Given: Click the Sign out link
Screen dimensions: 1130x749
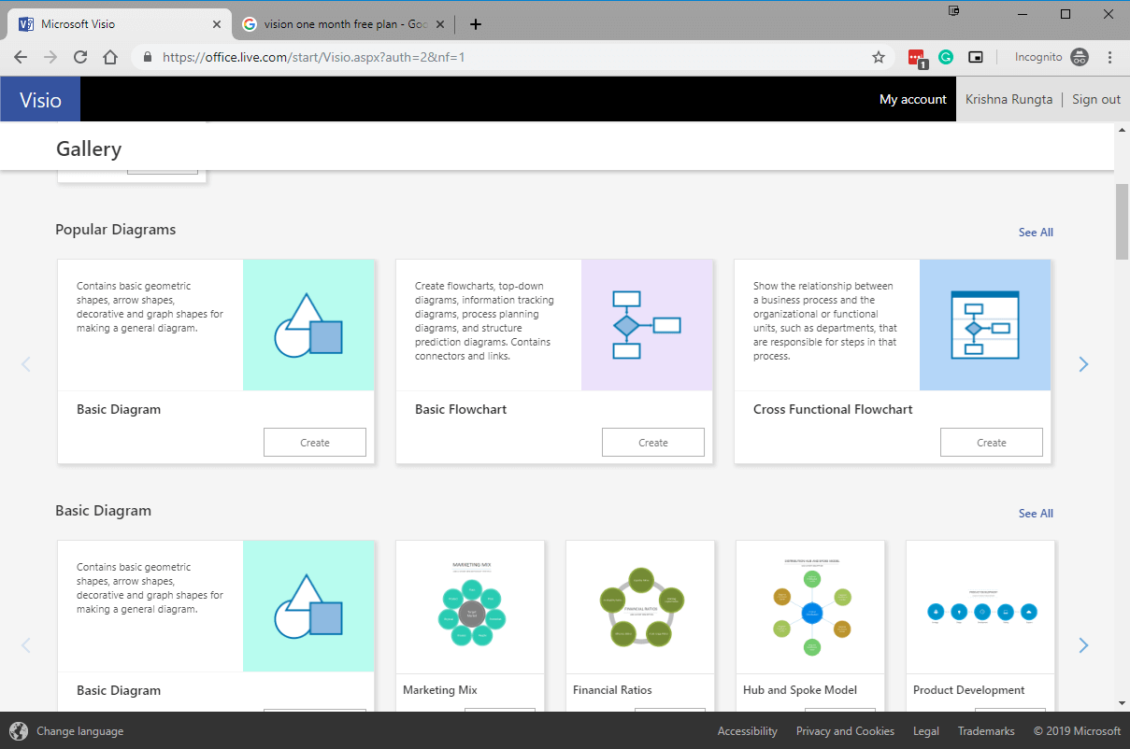Looking at the screenshot, I should click(1095, 99).
